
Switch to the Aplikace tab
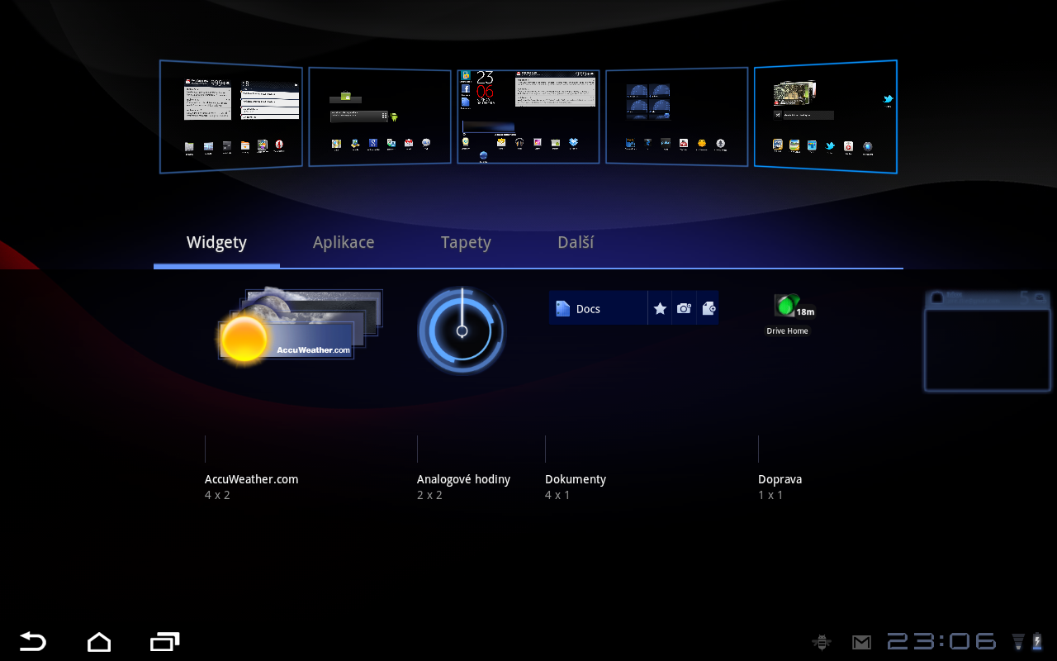point(344,243)
